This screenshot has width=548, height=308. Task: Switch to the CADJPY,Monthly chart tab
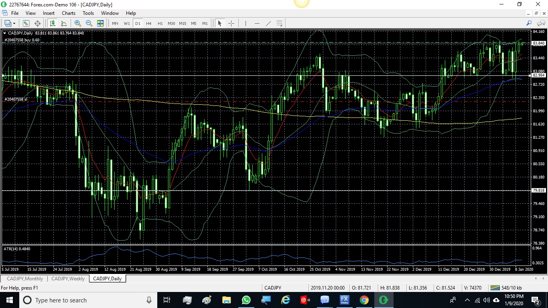[25, 279]
